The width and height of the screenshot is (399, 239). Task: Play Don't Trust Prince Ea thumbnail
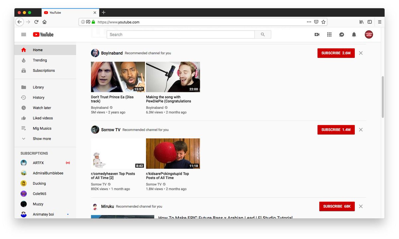[118, 77]
